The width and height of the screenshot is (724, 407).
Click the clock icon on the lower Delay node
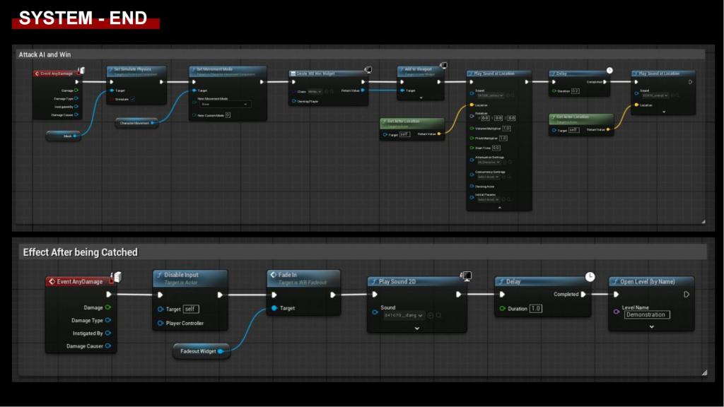point(590,276)
